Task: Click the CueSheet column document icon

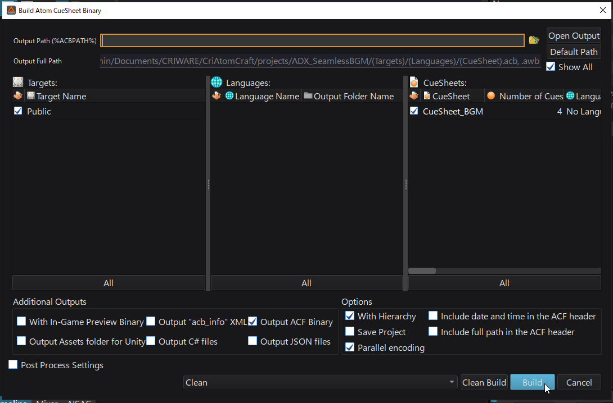Action: point(427,96)
